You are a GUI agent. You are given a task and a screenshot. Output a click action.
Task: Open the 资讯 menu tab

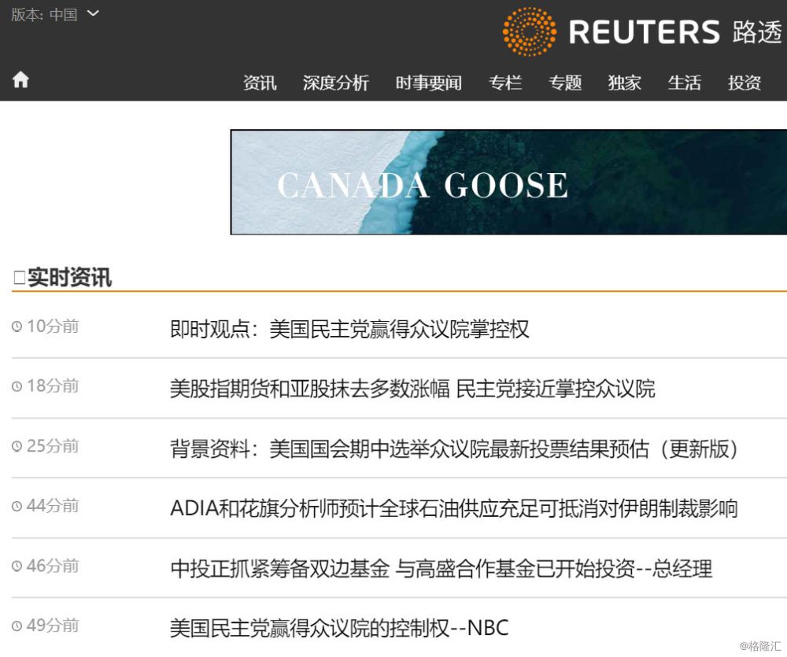coord(260,83)
